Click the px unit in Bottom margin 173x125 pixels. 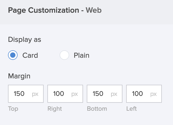click(x=114, y=94)
